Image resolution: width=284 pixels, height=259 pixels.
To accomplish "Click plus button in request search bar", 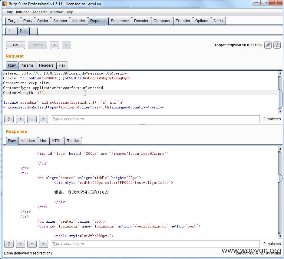I will click(x=32, y=119).
